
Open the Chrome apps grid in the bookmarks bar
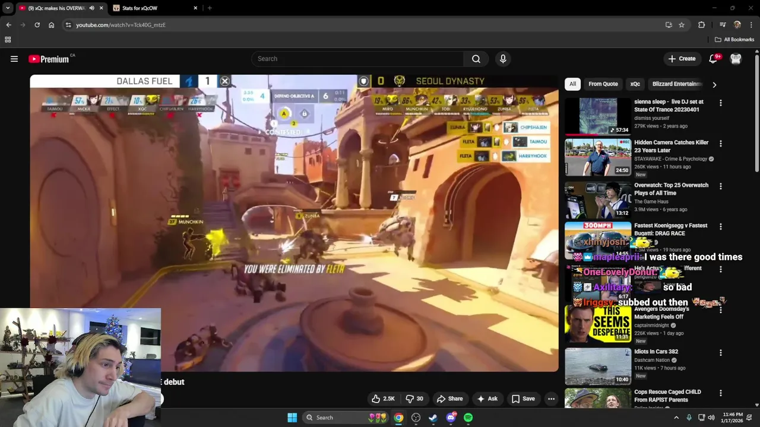[x=8, y=40]
